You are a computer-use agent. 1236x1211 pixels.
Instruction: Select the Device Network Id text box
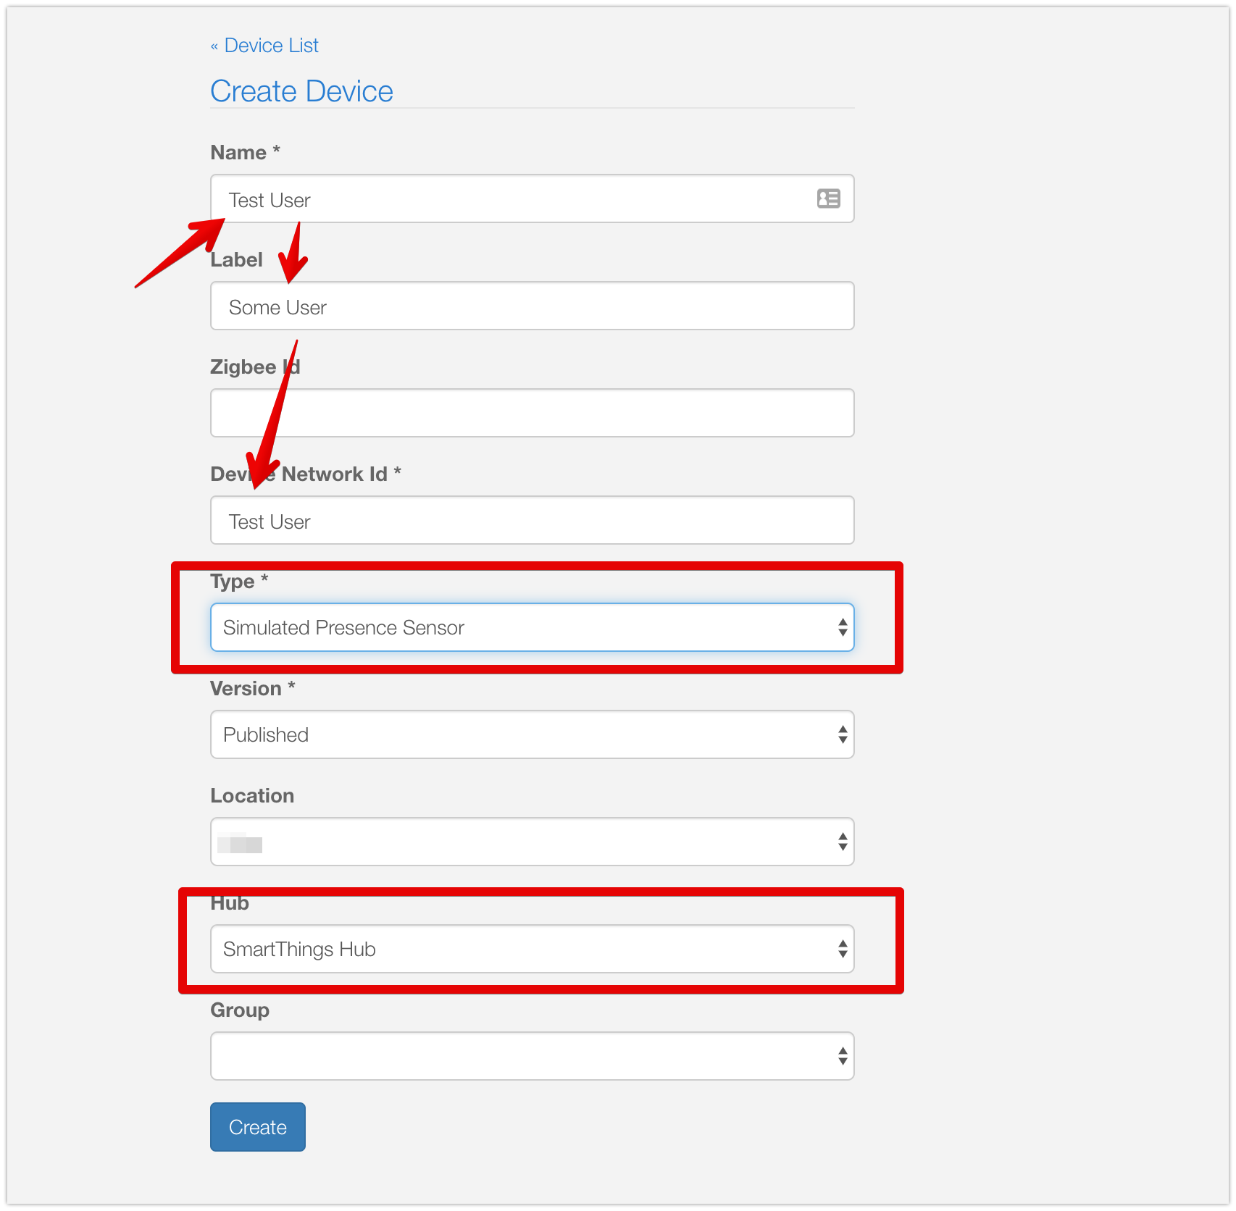coord(532,521)
